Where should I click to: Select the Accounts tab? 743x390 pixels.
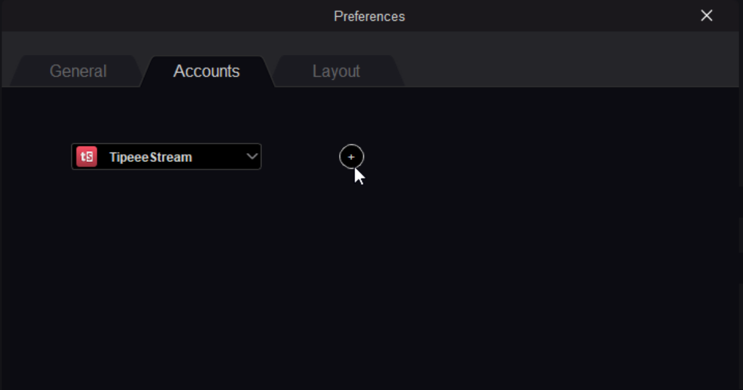pos(206,71)
